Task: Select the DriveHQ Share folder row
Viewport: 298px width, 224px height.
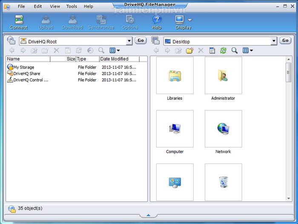Action: [72, 73]
